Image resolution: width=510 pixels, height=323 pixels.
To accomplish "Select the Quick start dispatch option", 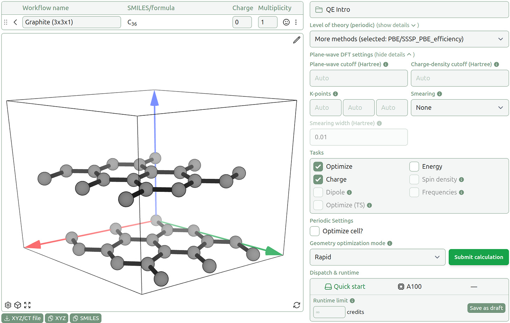I will click(345, 287).
